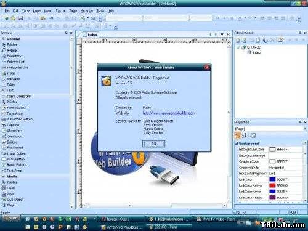308x231 pixels.
Task: Choose the Flash item under Media
Action: 9,188
